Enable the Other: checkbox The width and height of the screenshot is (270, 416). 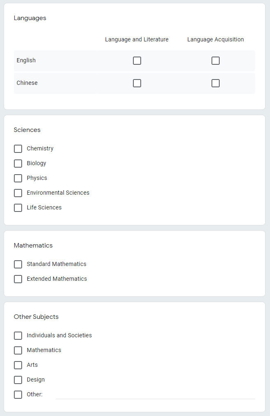tap(18, 395)
